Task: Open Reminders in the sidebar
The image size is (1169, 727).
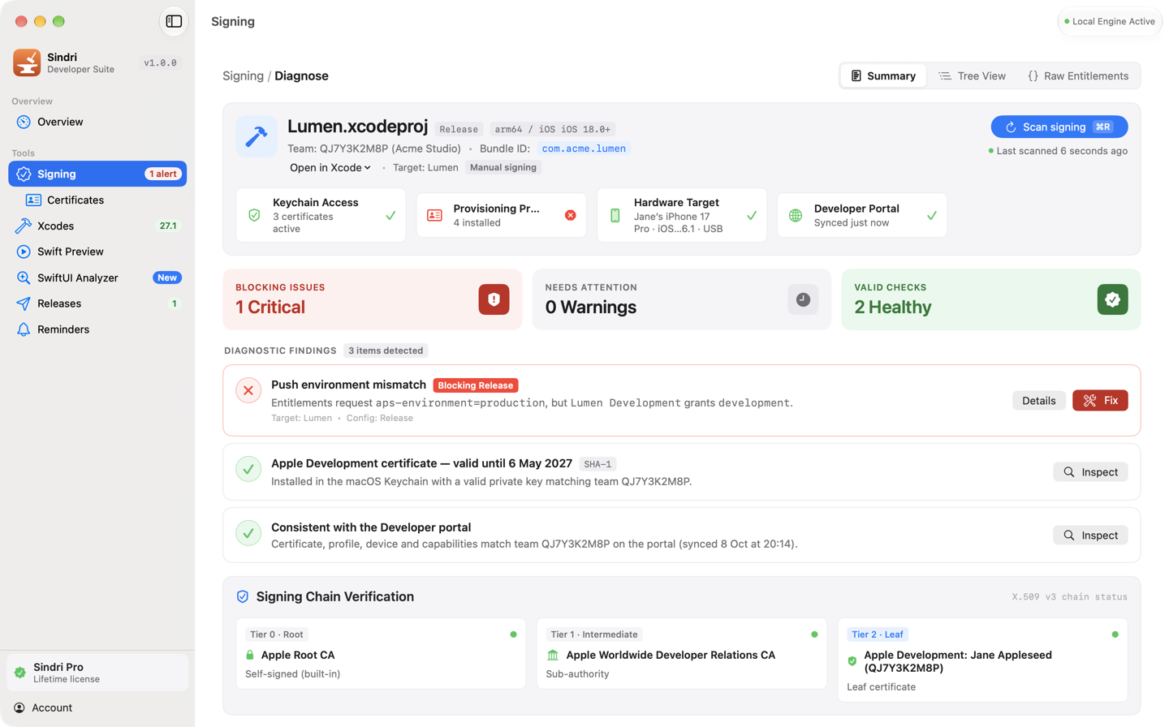Action: point(97,329)
